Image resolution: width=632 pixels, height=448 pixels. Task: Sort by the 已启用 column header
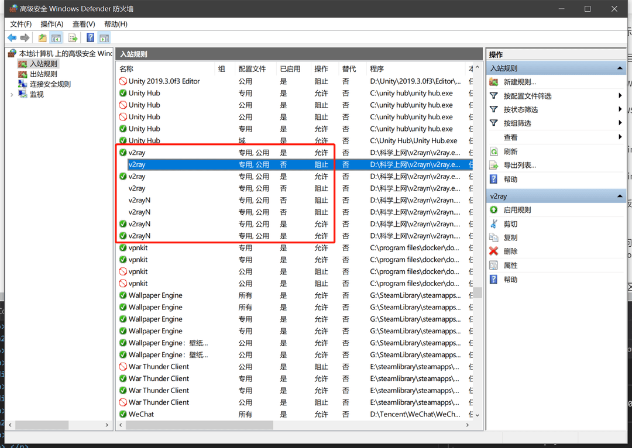coord(294,69)
